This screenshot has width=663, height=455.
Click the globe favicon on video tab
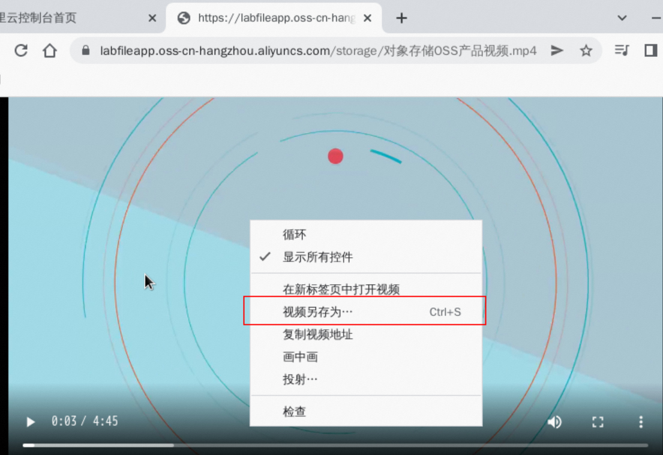pyautogui.click(x=184, y=18)
